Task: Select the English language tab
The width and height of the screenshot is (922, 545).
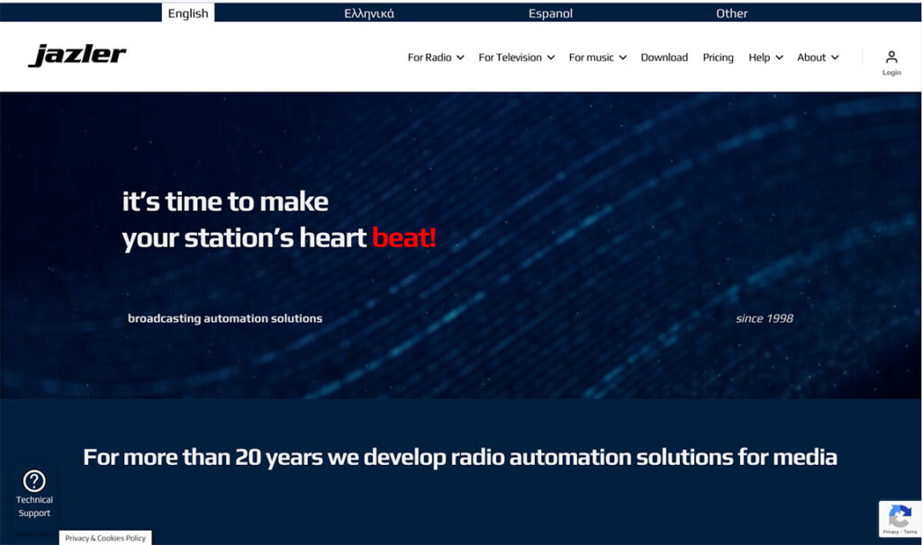Action: pyautogui.click(x=188, y=13)
